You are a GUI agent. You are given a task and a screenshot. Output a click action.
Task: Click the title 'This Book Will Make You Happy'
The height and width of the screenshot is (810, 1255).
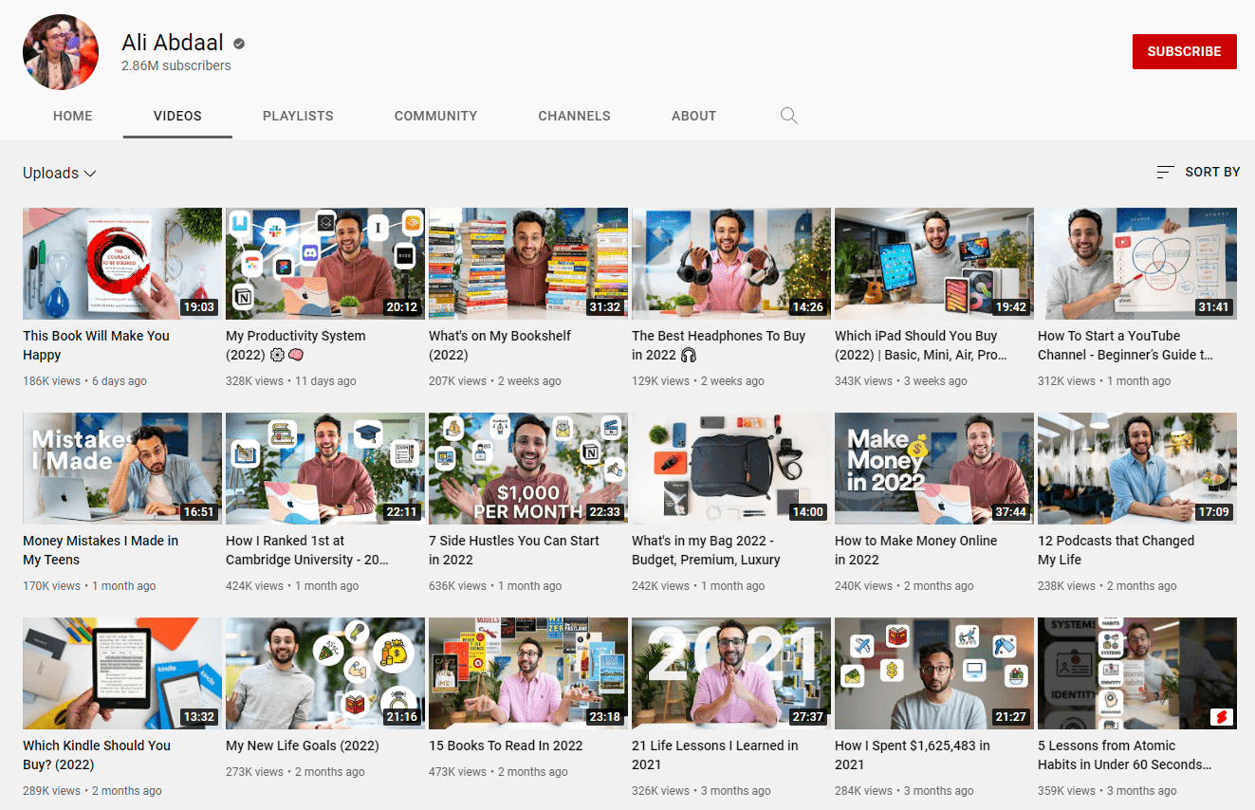tap(96, 345)
